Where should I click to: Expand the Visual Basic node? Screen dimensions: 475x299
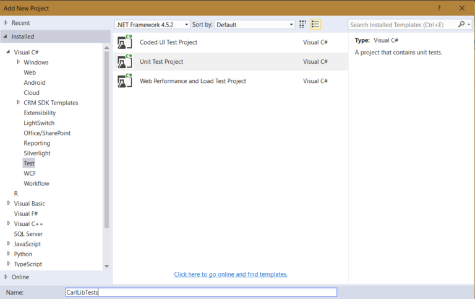[9, 203]
